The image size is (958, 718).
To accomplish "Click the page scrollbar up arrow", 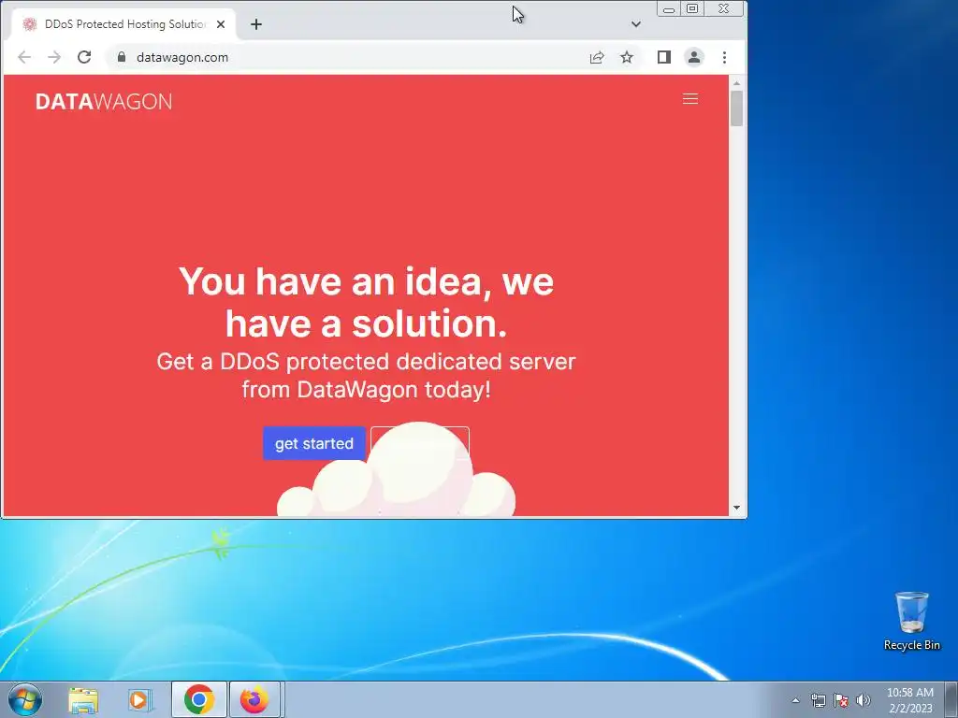I will click(736, 83).
